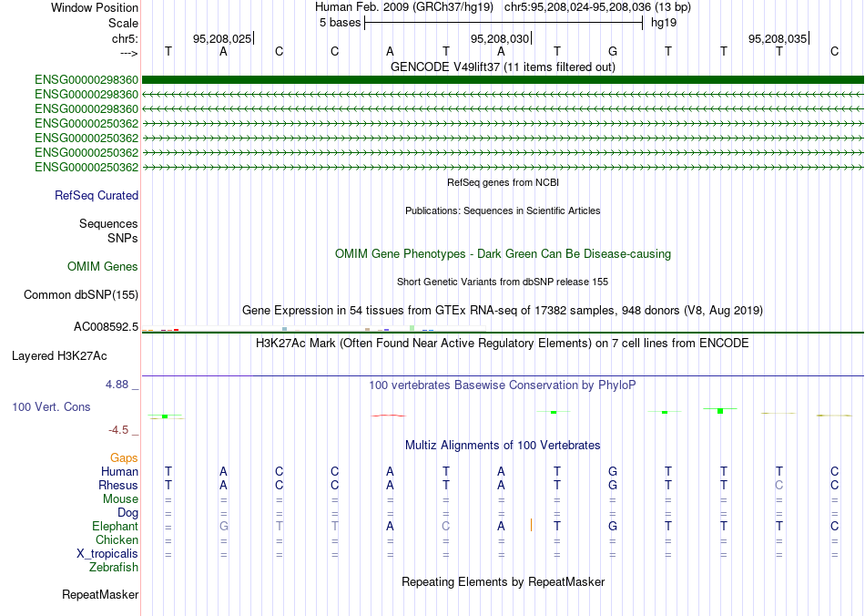The width and height of the screenshot is (865, 616).
Task: Click the Window Position track label
Action: click(x=95, y=7)
